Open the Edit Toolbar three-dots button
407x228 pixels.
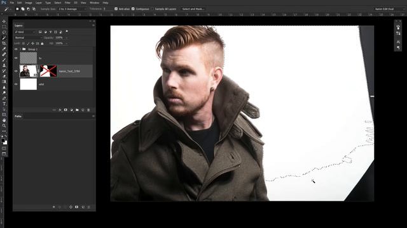4,131
